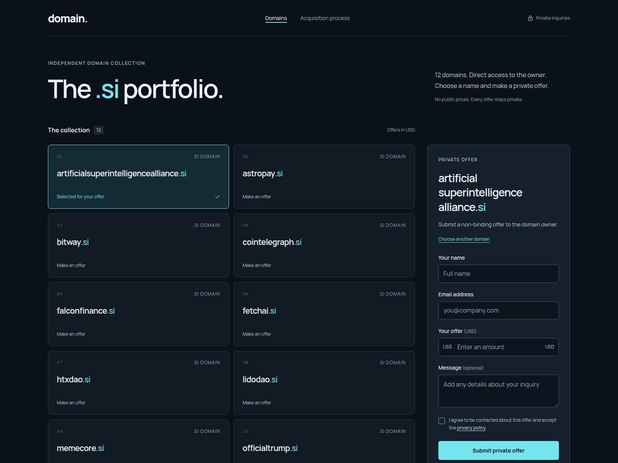Click the offer amount input field
The image size is (618, 463).
pyautogui.click(x=498, y=347)
